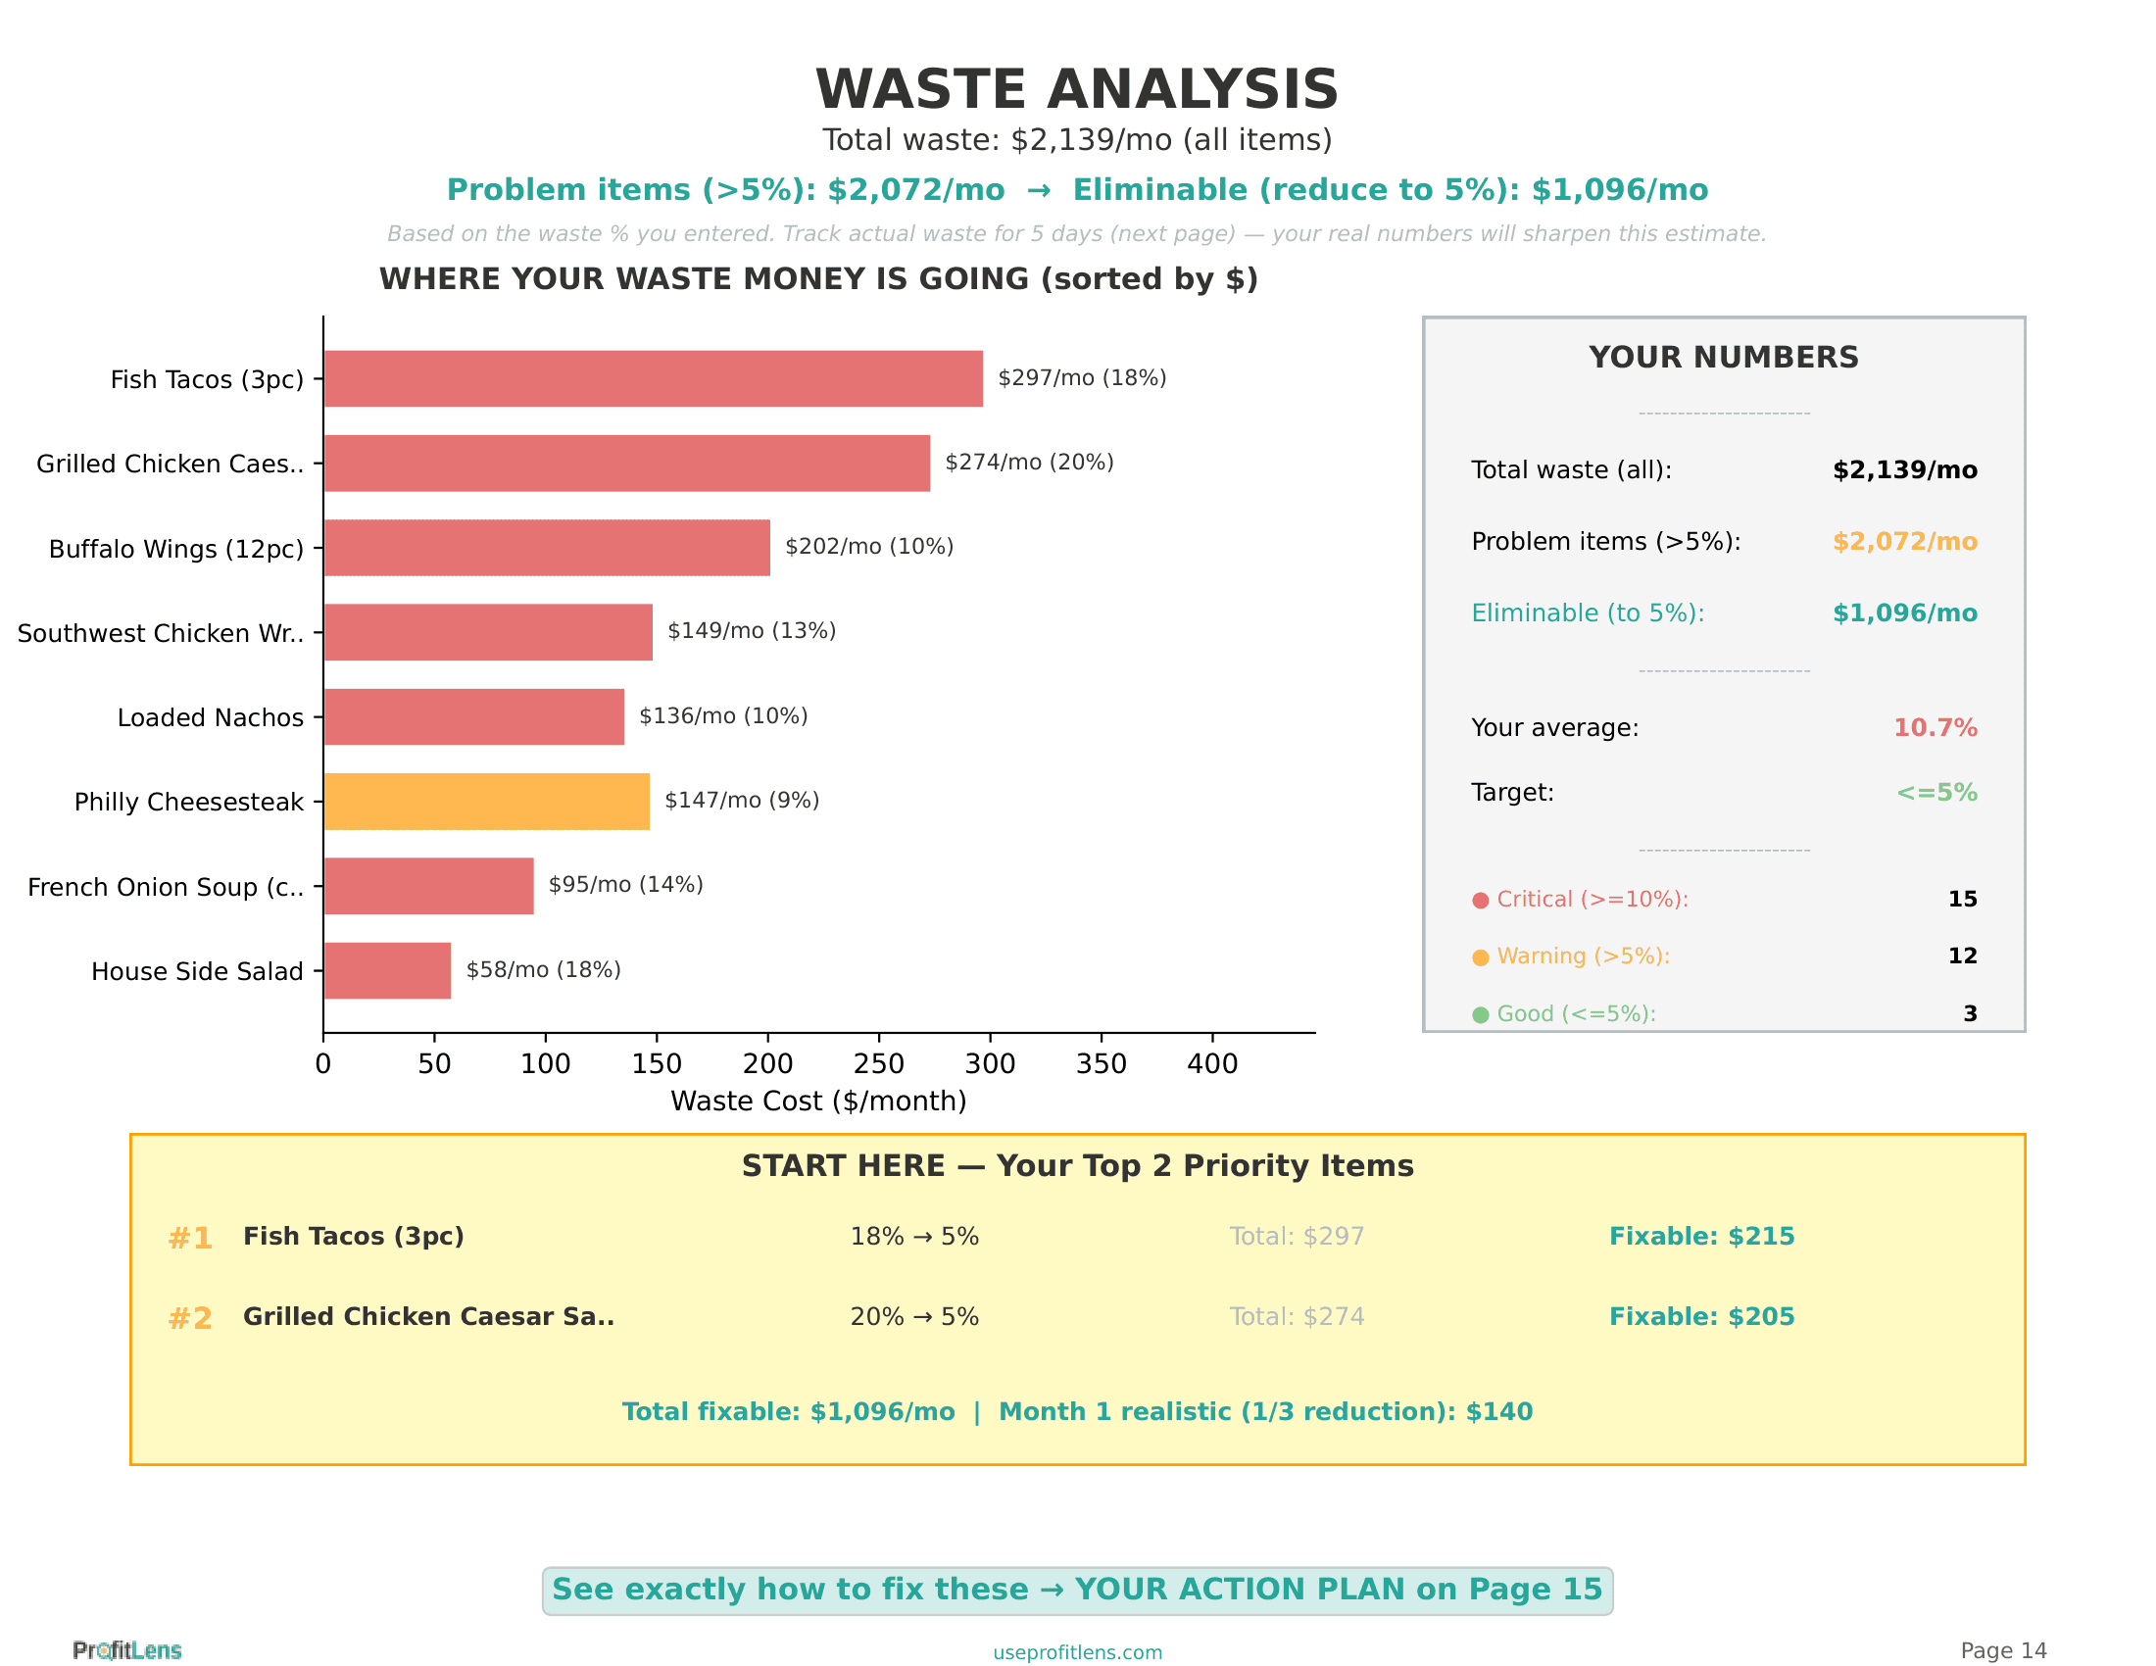Click the Page 14 number in footer
The image size is (2156, 1666).
click(x=2003, y=1650)
